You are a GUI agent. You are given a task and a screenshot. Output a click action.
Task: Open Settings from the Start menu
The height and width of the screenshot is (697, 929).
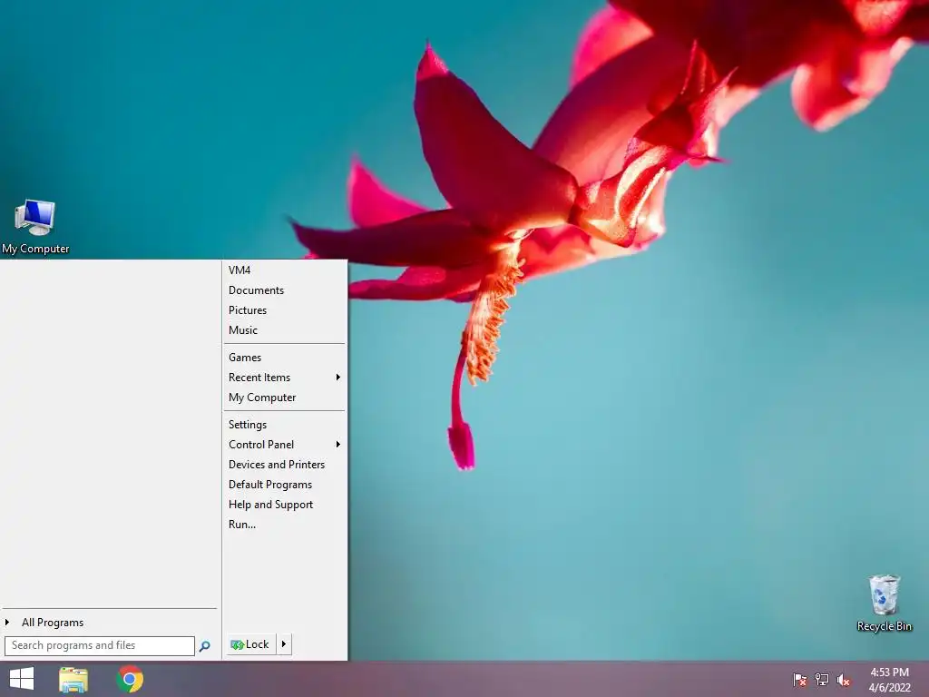284,425
